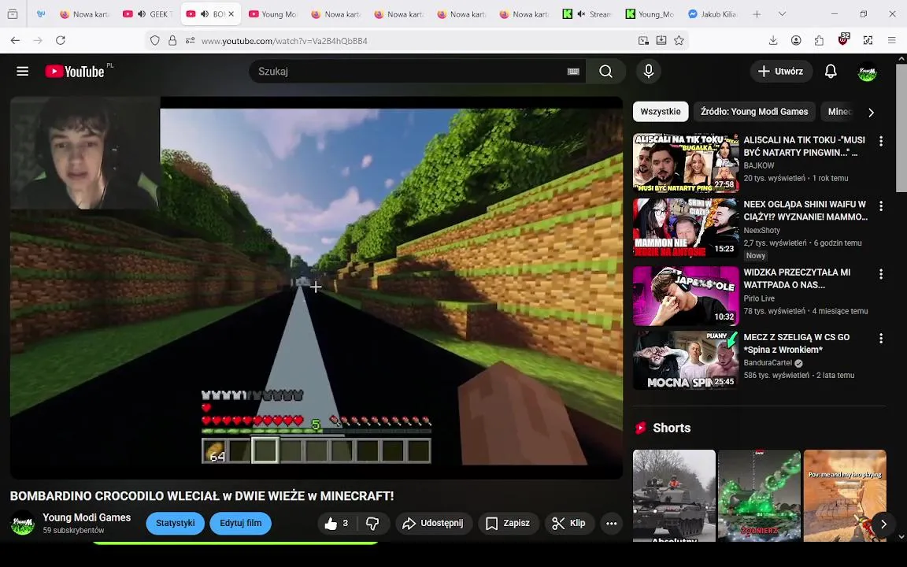The width and height of the screenshot is (907, 567).
Task: Click the magnifier search button
Action: 605,71
